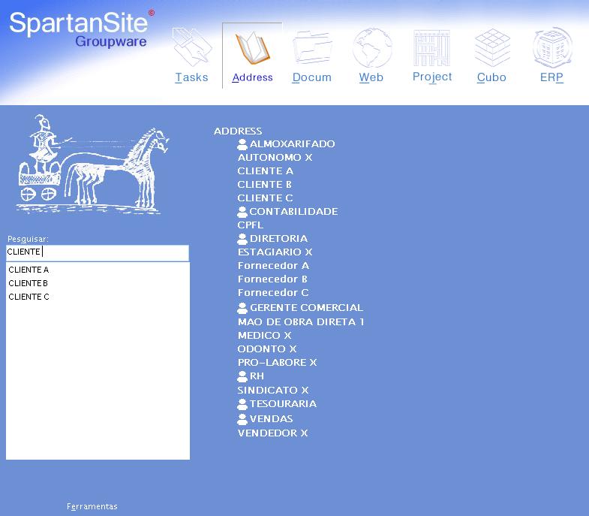589x516 pixels.
Task: Click the group icon next to RH
Action: (x=242, y=376)
